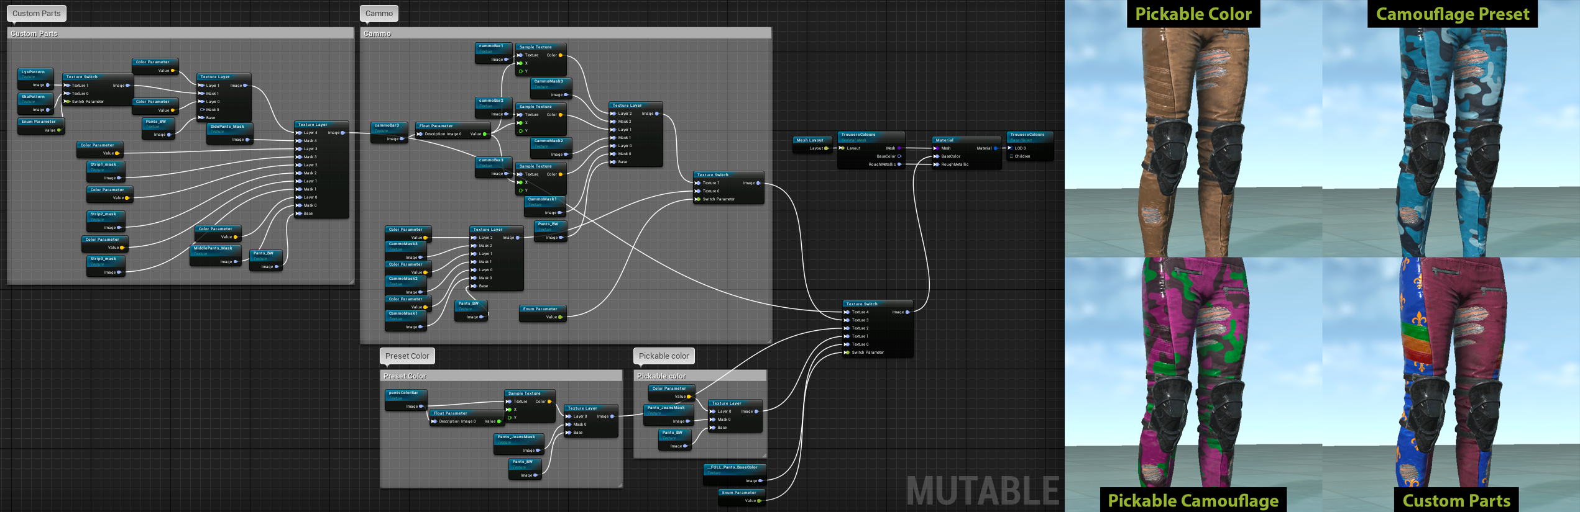Image resolution: width=1580 pixels, height=512 pixels.
Task: Open the Pickable Color preview image
Action: (x=1193, y=128)
